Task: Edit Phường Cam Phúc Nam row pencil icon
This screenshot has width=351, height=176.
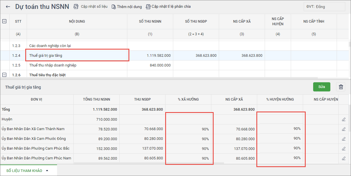Action: (344, 158)
